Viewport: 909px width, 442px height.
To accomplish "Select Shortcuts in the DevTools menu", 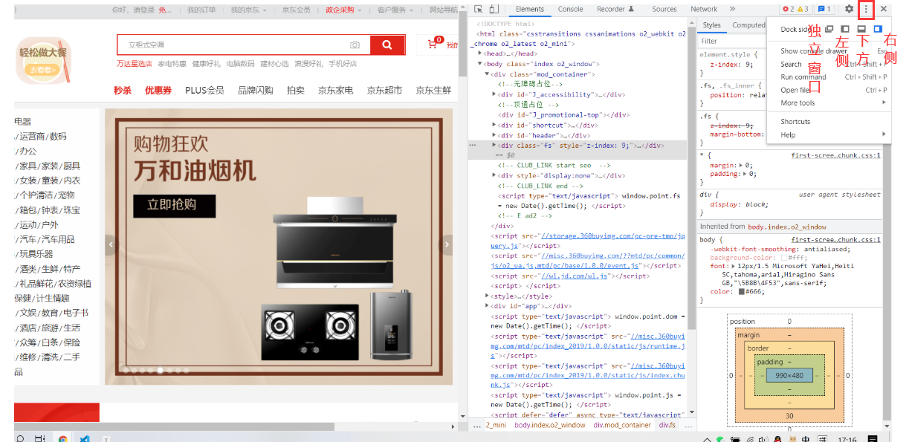I will (x=795, y=122).
